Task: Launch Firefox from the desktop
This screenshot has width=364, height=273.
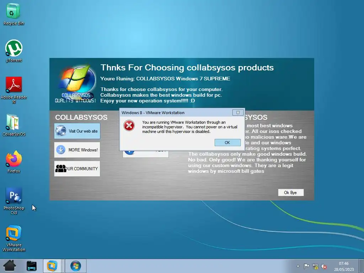Action: pos(14,162)
